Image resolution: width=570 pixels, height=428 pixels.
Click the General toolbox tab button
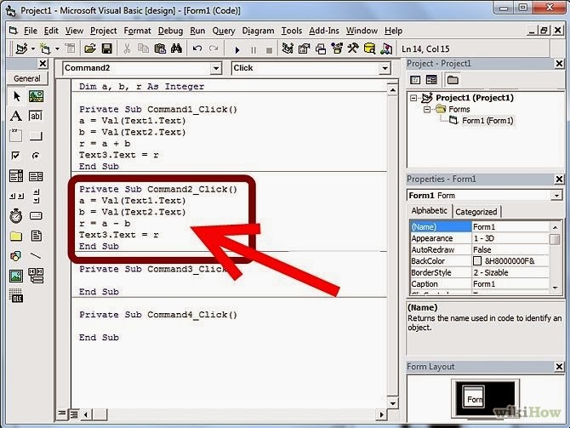tap(27, 78)
